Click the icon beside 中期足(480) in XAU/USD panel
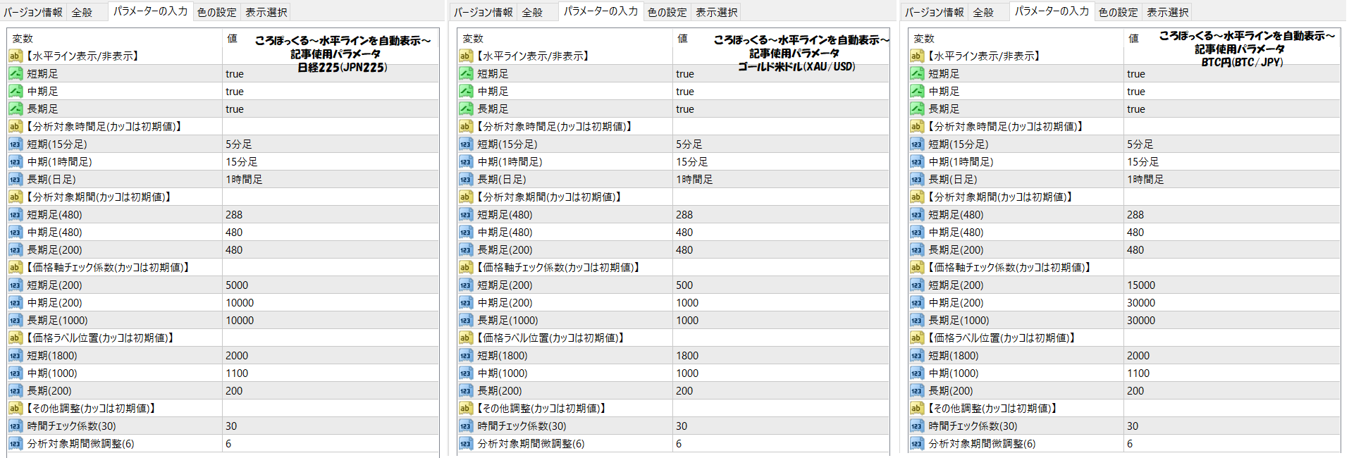This screenshot has height=458, width=1349. tap(466, 232)
